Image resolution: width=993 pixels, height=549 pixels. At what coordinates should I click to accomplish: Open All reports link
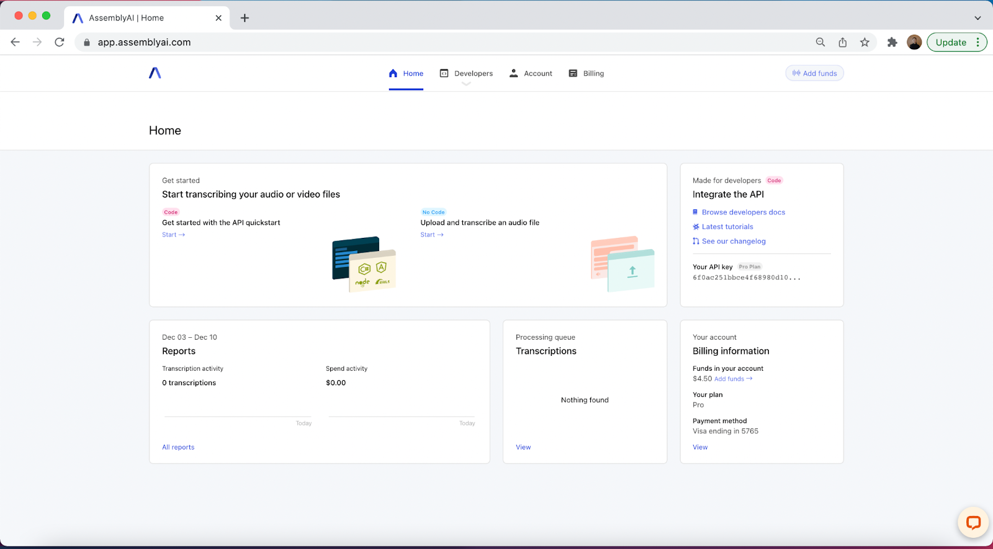point(178,447)
